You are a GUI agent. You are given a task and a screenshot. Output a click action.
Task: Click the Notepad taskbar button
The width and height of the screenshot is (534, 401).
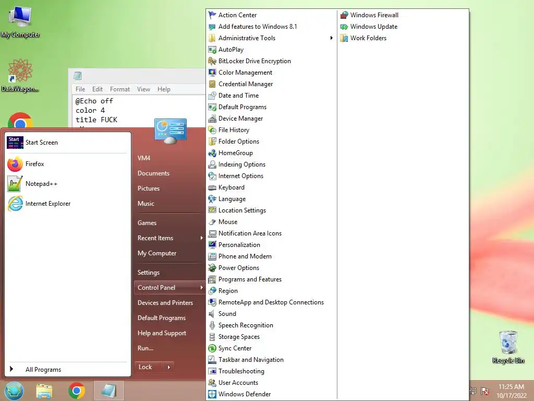(x=109, y=391)
